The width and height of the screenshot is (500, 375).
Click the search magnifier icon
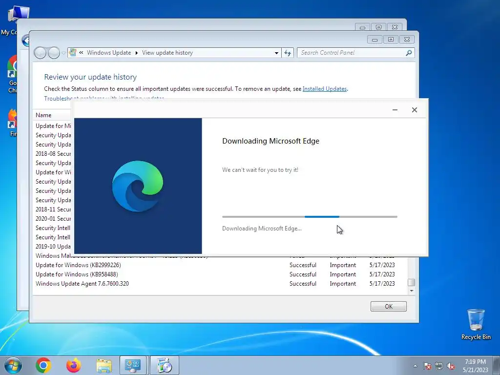[409, 53]
